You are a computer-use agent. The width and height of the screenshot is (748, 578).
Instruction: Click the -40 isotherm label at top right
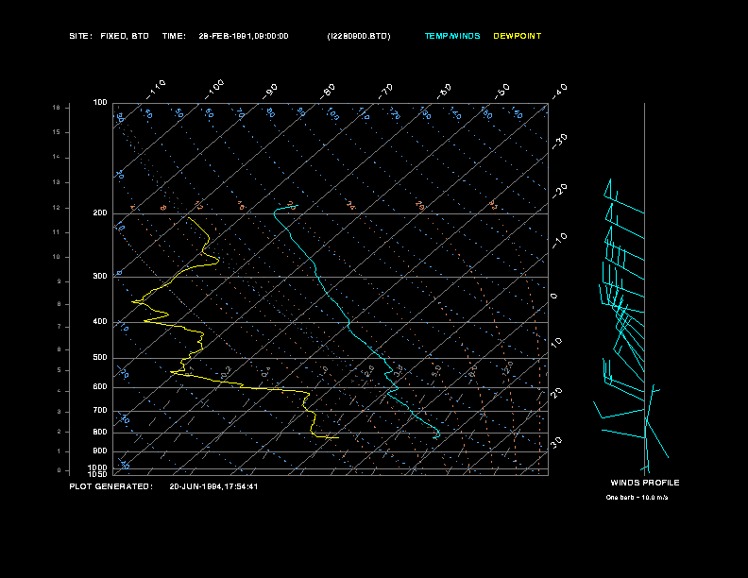pyautogui.click(x=559, y=91)
